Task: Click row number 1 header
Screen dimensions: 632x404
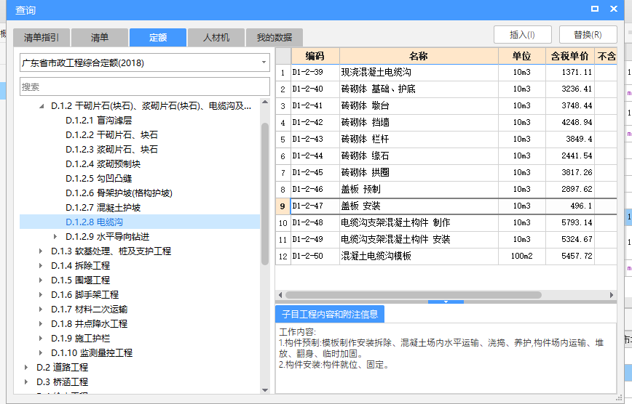Action: [x=283, y=73]
